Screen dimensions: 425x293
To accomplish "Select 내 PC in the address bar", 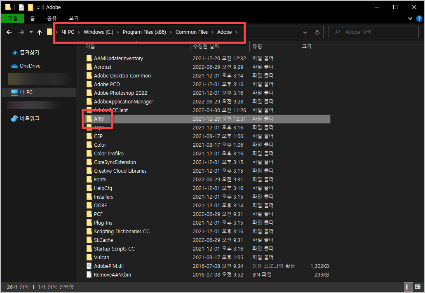I will [x=68, y=32].
